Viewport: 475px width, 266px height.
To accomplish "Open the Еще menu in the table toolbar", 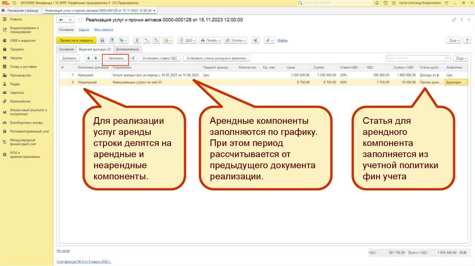I will pyautogui.click(x=460, y=58).
